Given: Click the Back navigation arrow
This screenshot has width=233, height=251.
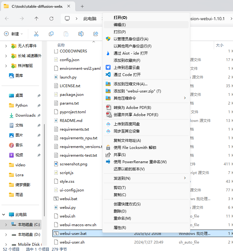Looking at the screenshot, I should [7, 19].
